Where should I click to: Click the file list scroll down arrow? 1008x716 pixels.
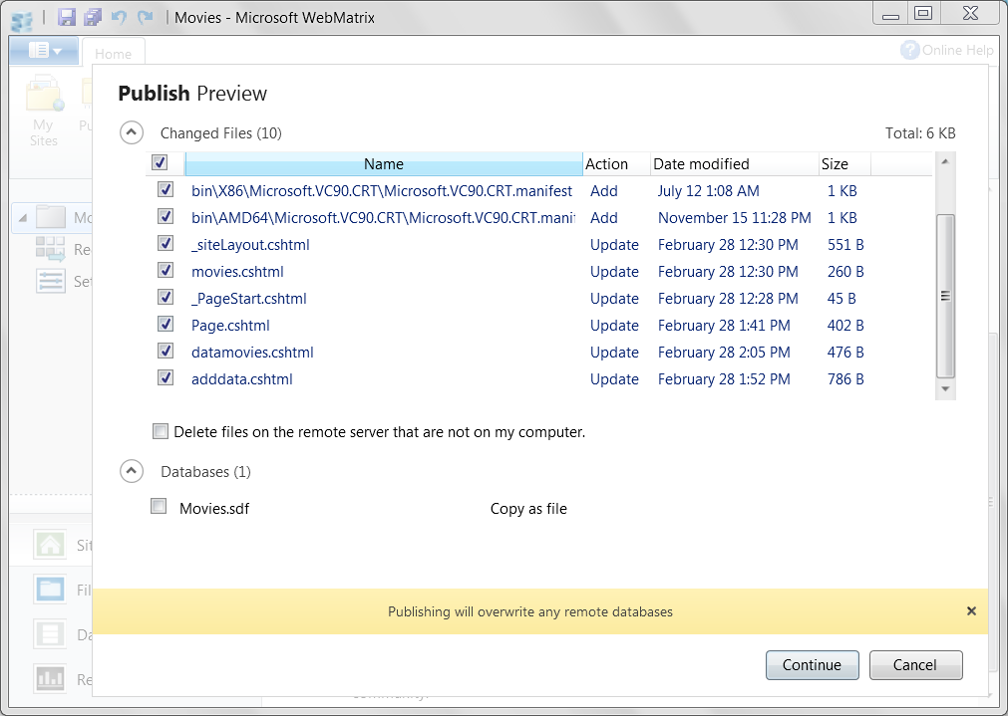(x=945, y=388)
